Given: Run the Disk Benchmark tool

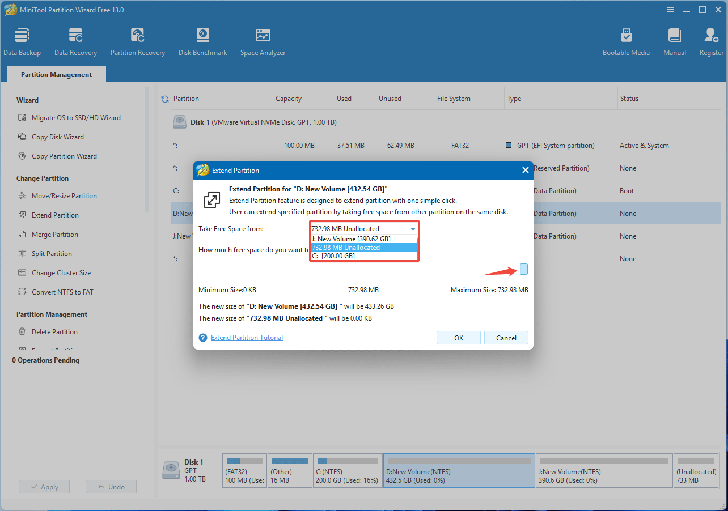Looking at the screenshot, I should click(202, 41).
